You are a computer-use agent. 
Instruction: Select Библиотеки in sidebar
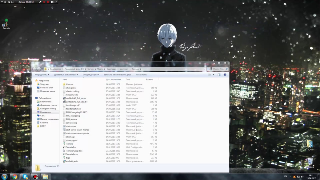pyautogui.click(x=46, y=102)
